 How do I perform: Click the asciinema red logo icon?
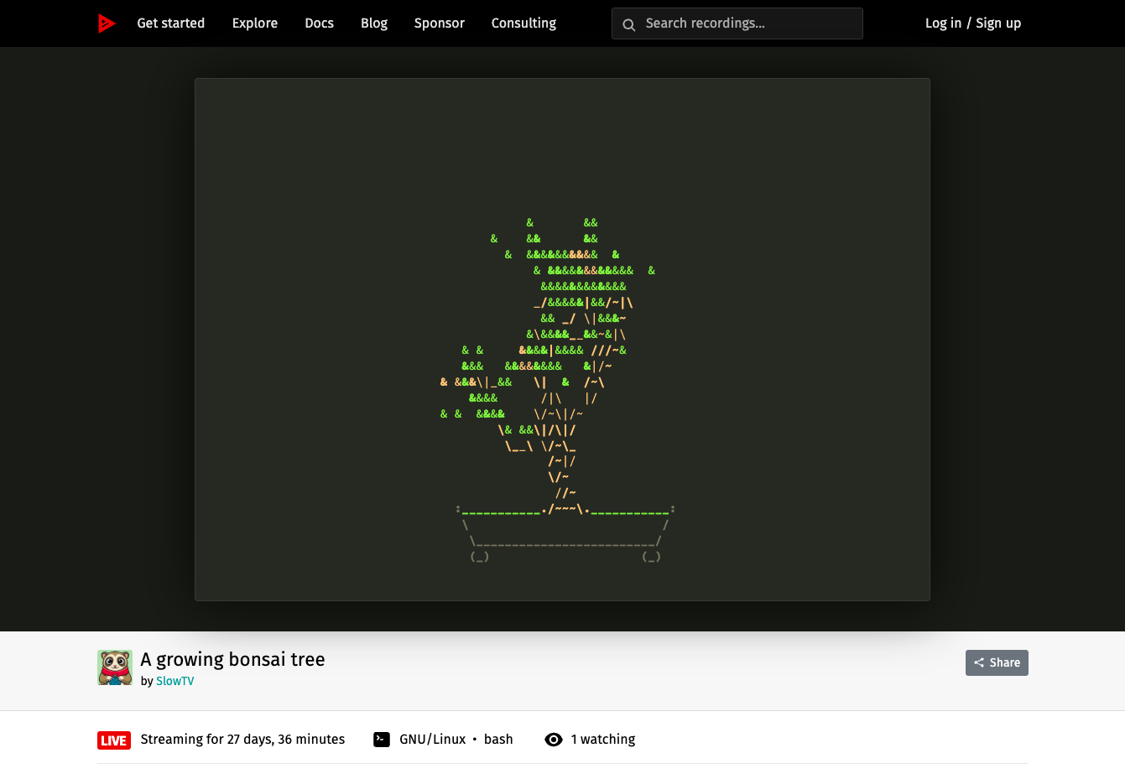107,23
